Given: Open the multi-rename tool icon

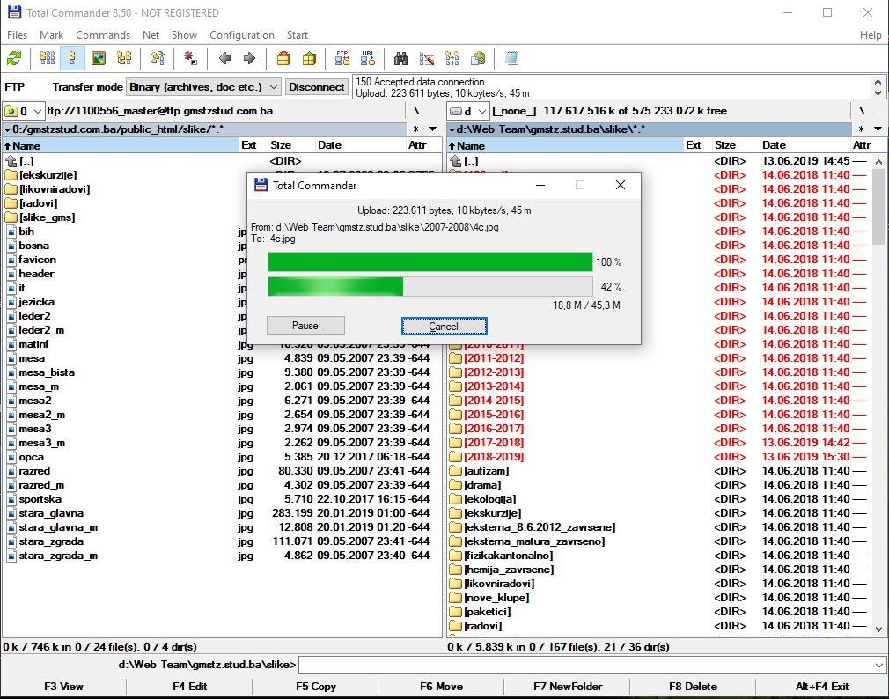Looking at the screenshot, I should [427, 58].
